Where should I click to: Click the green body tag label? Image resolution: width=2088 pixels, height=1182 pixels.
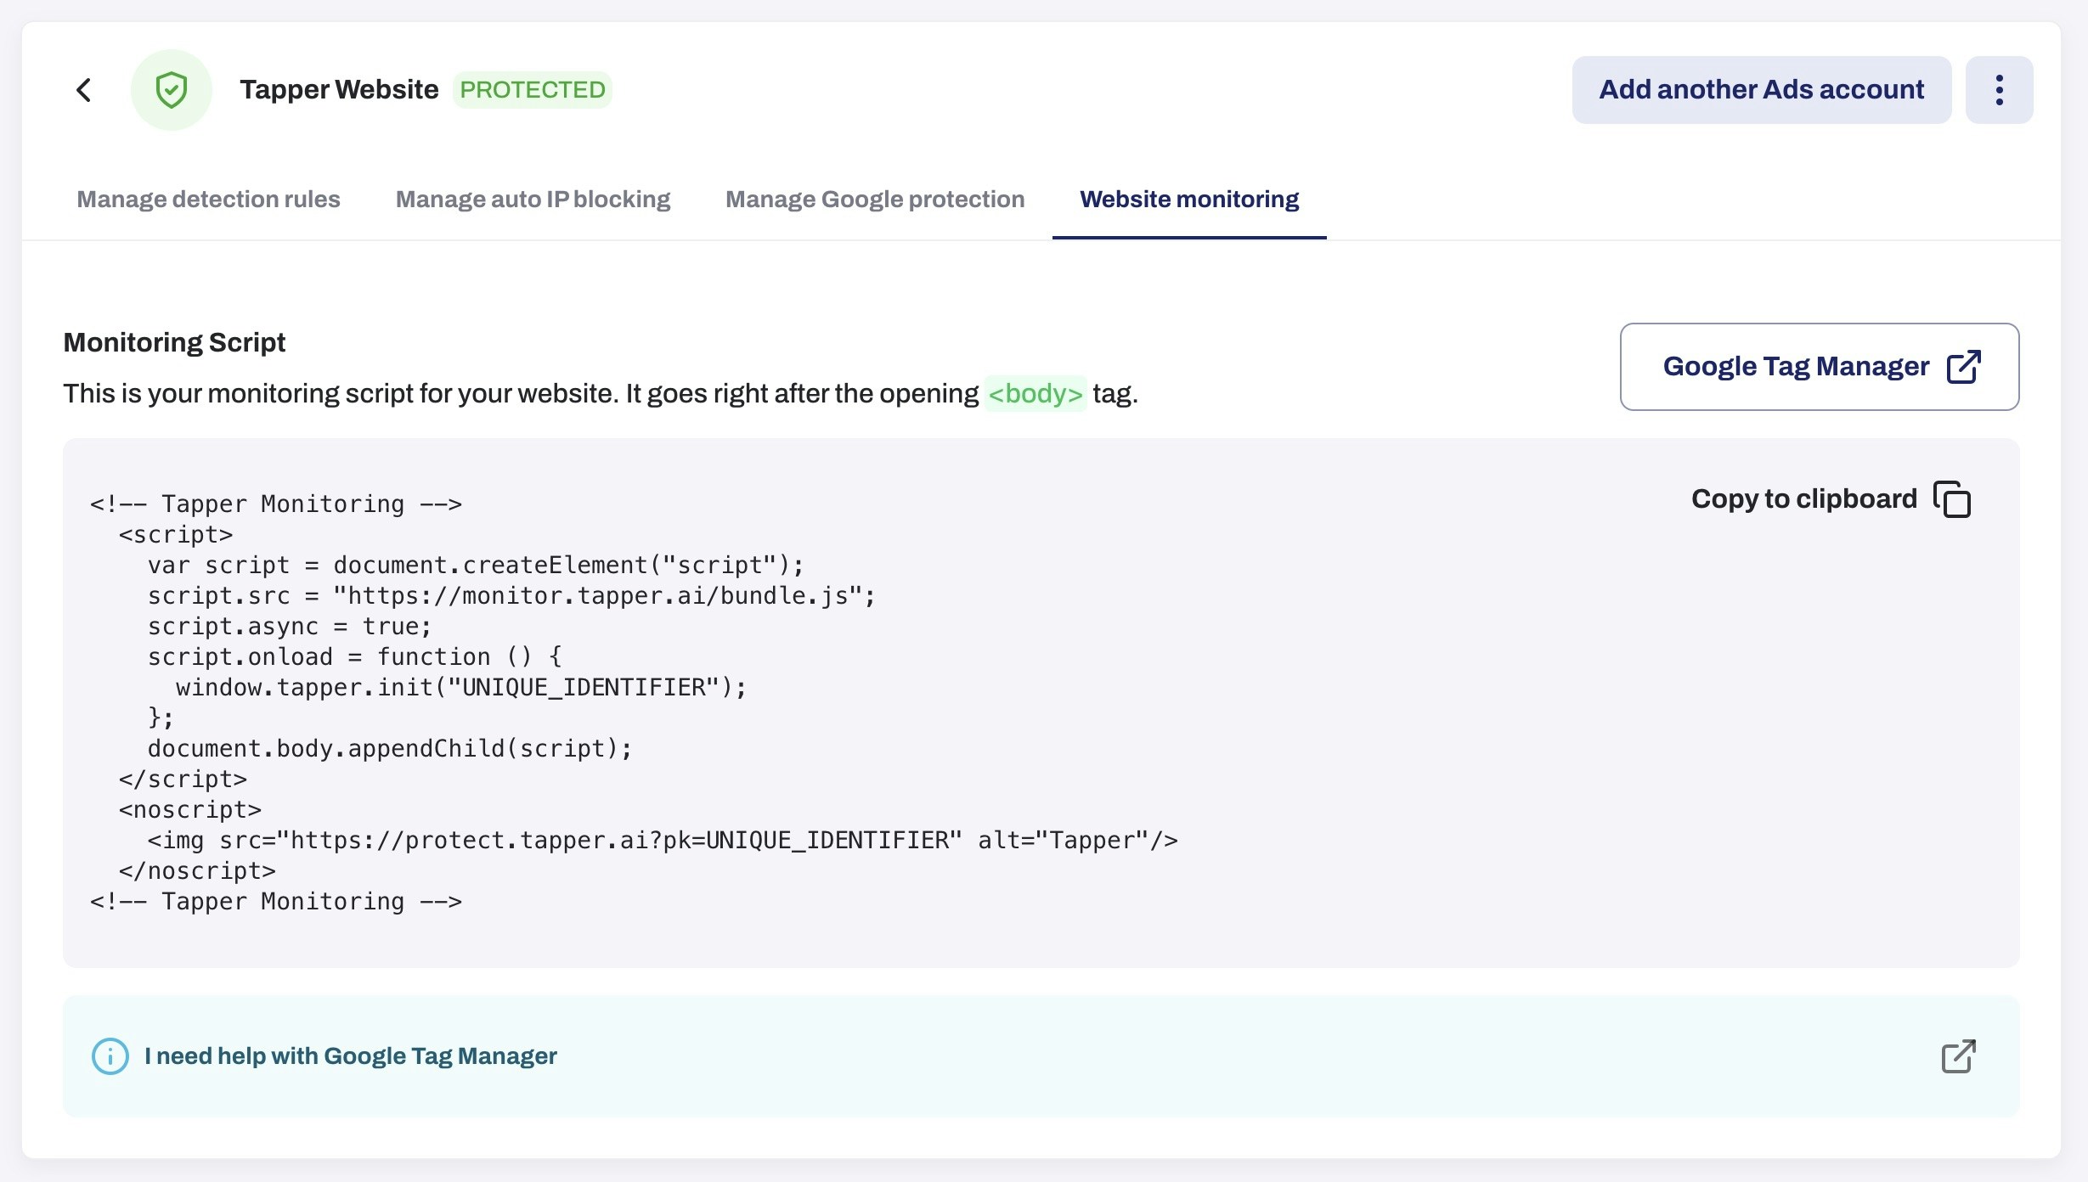(1035, 394)
